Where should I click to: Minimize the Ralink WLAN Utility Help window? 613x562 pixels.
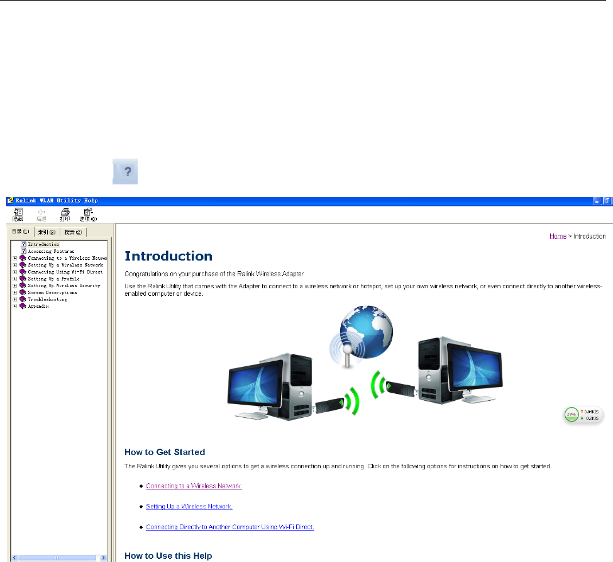click(x=597, y=201)
